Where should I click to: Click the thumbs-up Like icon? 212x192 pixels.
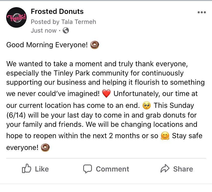[x=27, y=168]
